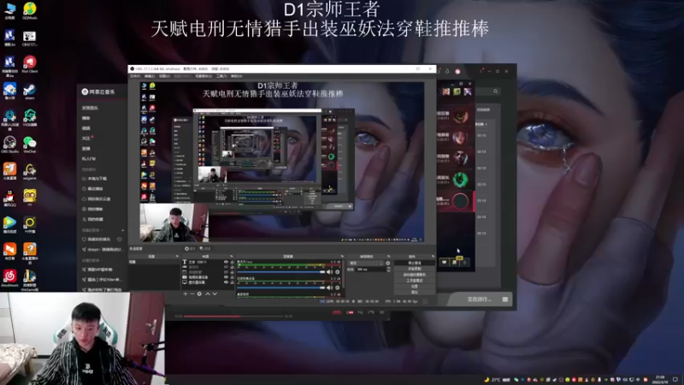This screenshot has height=385, width=684.
Task: Open the 腾讯视频 desktop shortcut
Action: 9,225
